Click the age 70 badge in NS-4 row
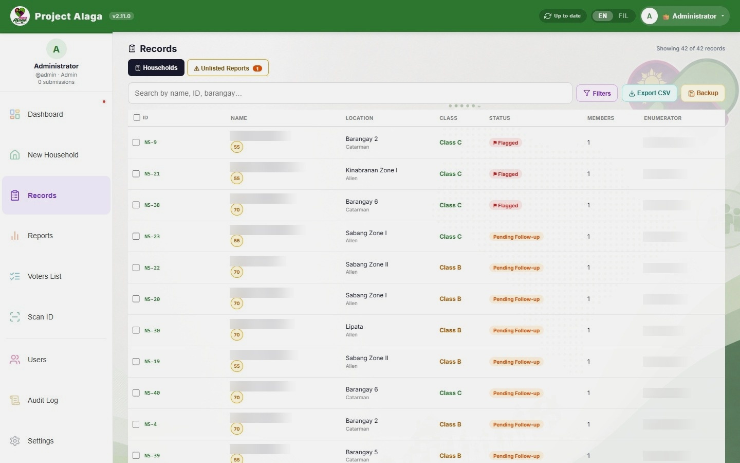This screenshot has height=463, width=740. (x=236, y=429)
